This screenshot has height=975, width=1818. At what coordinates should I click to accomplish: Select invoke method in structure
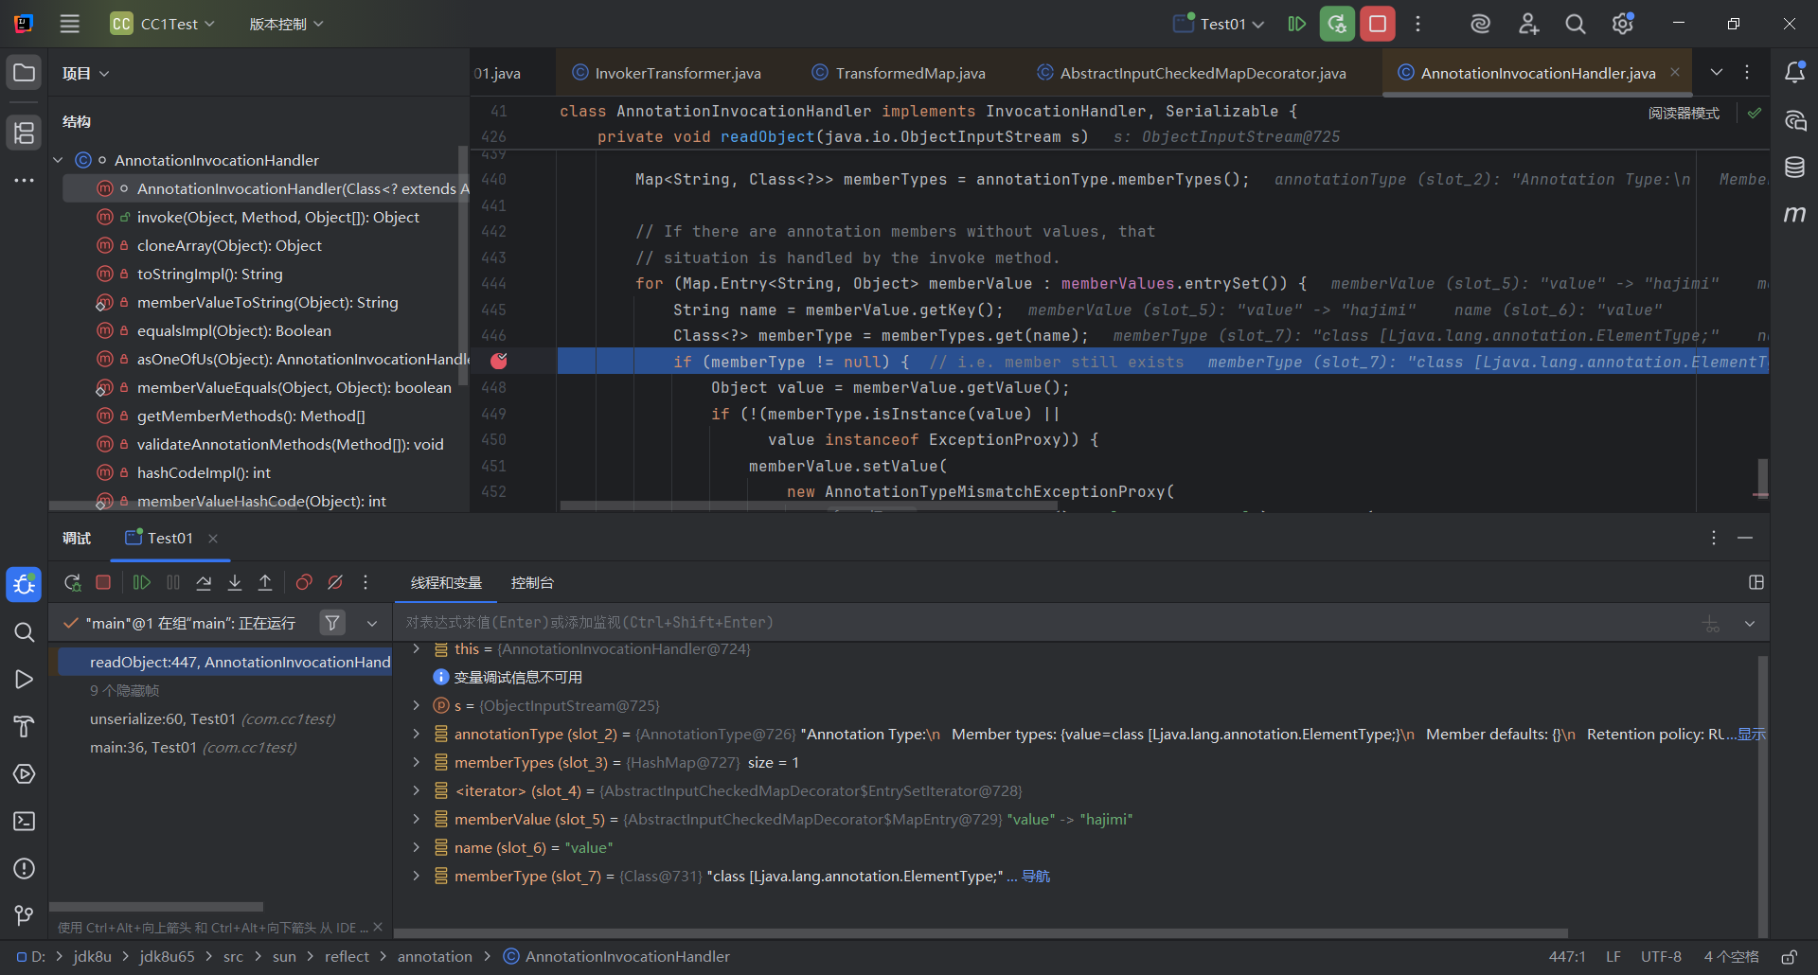coord(277,217)
